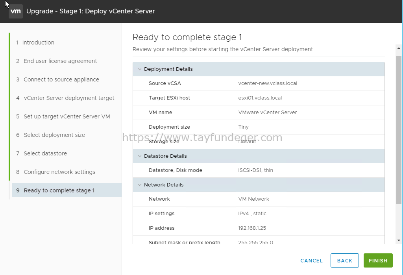Open step 7 Select datastore

tap(42, 153)
